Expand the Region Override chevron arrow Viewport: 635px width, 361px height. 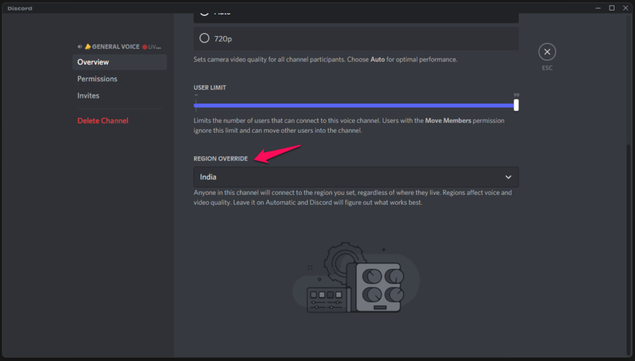tap(508, 177)
